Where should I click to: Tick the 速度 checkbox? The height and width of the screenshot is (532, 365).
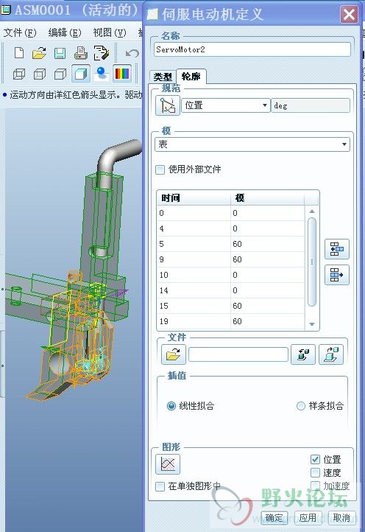click(x=315, y=472)
